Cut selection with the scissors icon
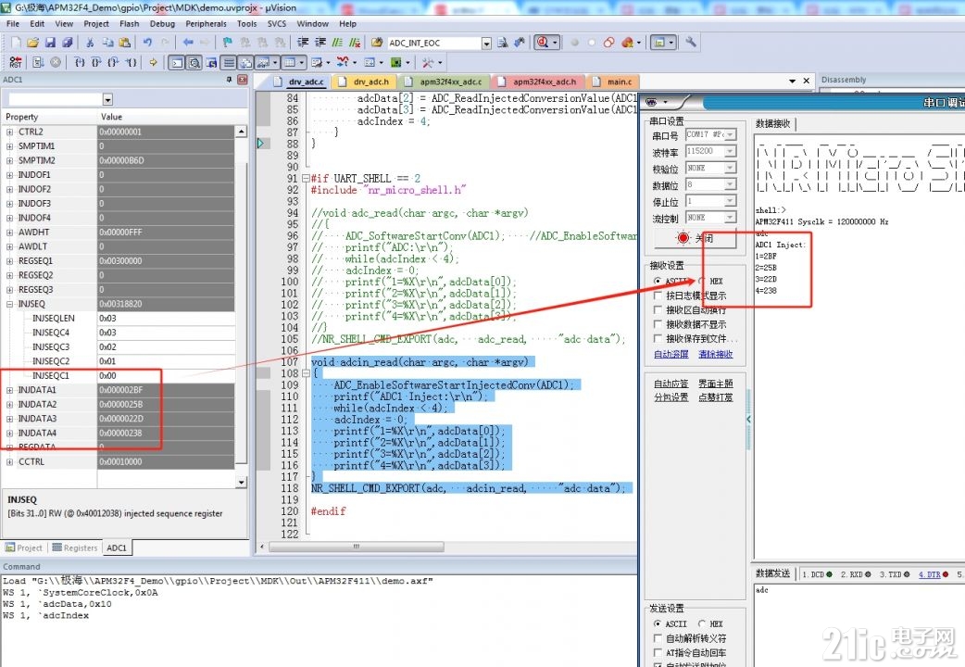 [x=90, y=43]
